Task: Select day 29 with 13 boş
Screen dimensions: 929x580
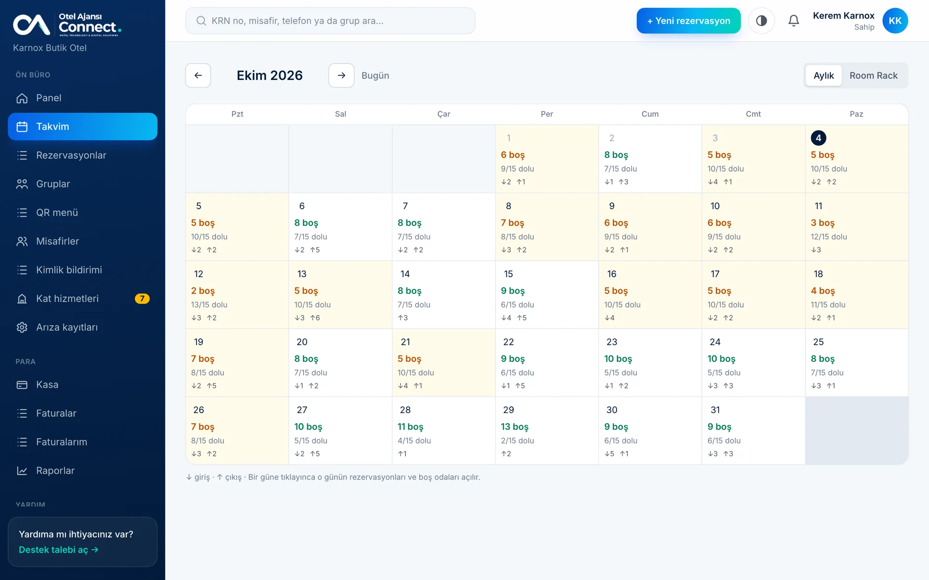Action: pos(547,431)
